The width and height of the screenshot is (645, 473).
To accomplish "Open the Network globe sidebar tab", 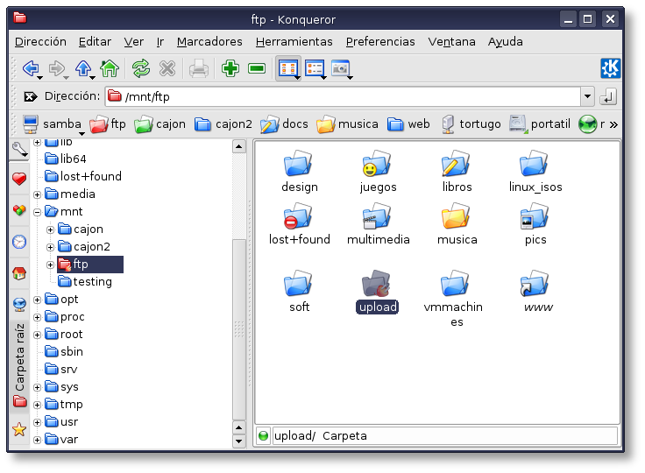I will coord(19,304).
